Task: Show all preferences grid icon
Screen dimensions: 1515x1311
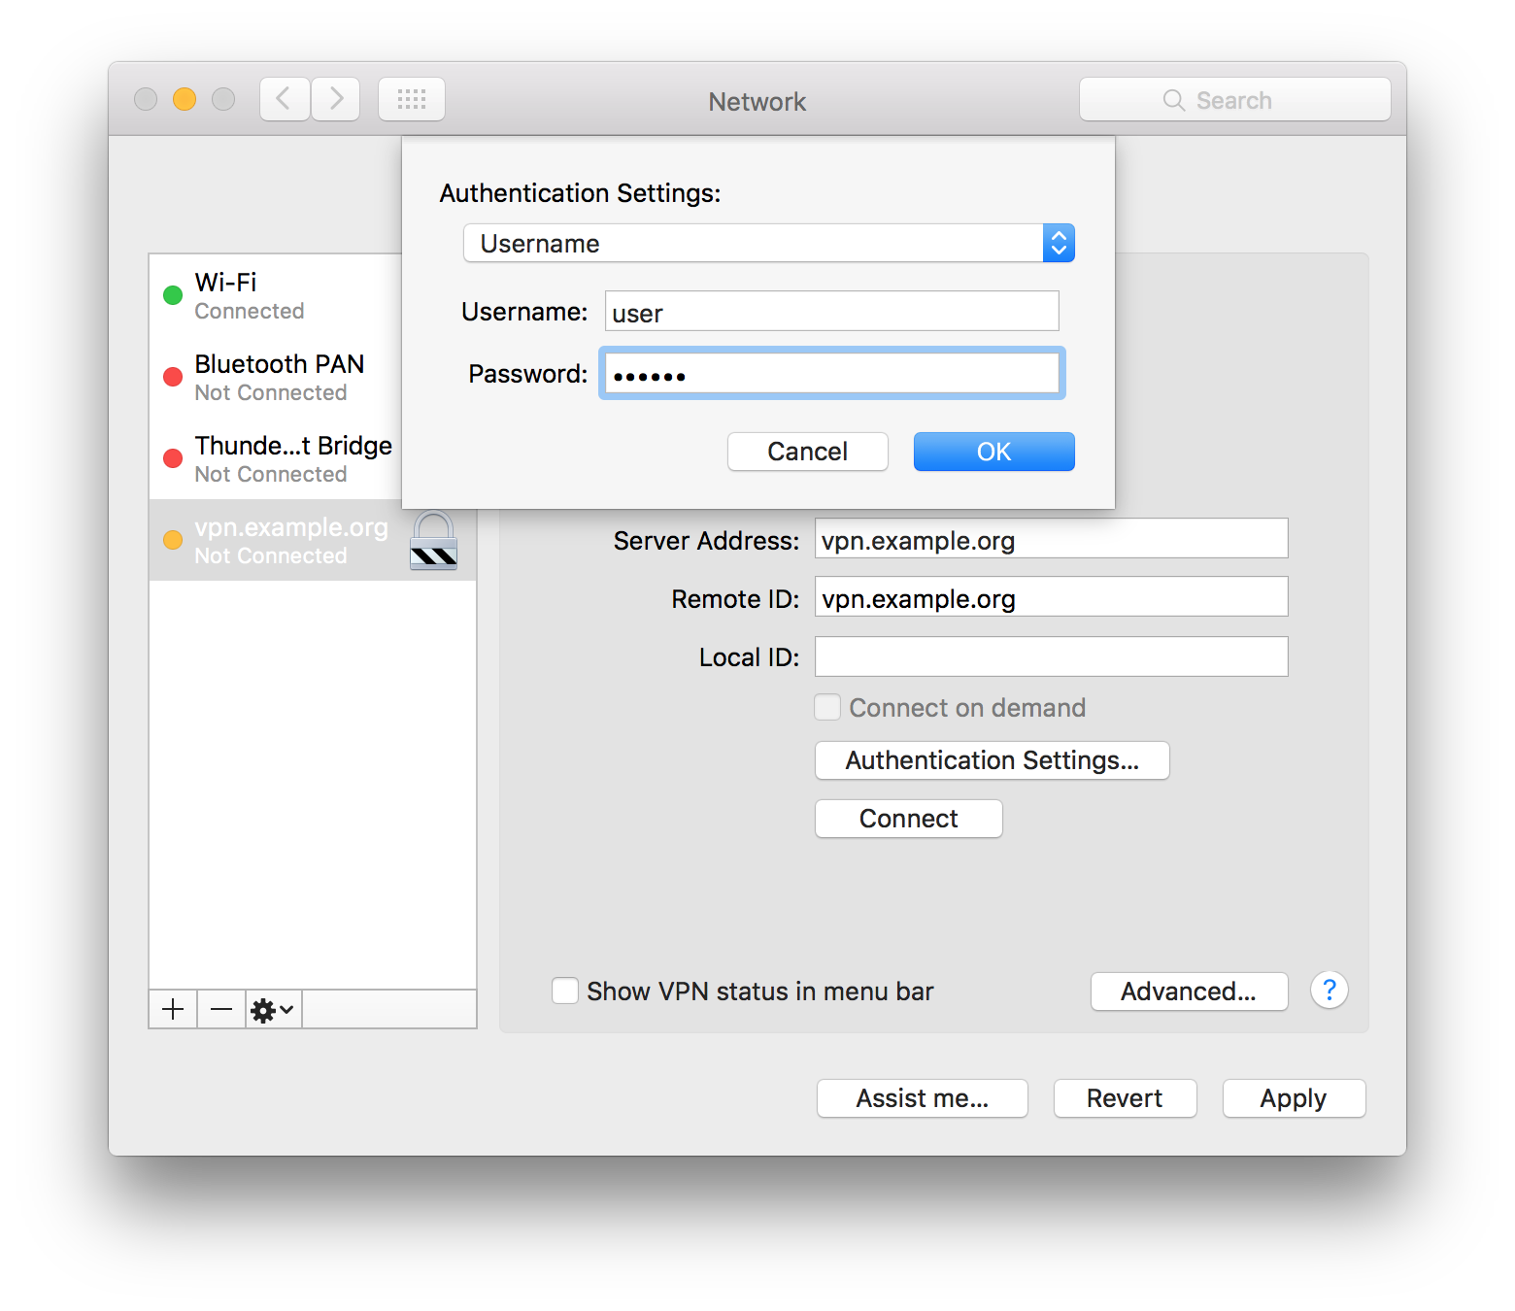Action: coord(412,99)
